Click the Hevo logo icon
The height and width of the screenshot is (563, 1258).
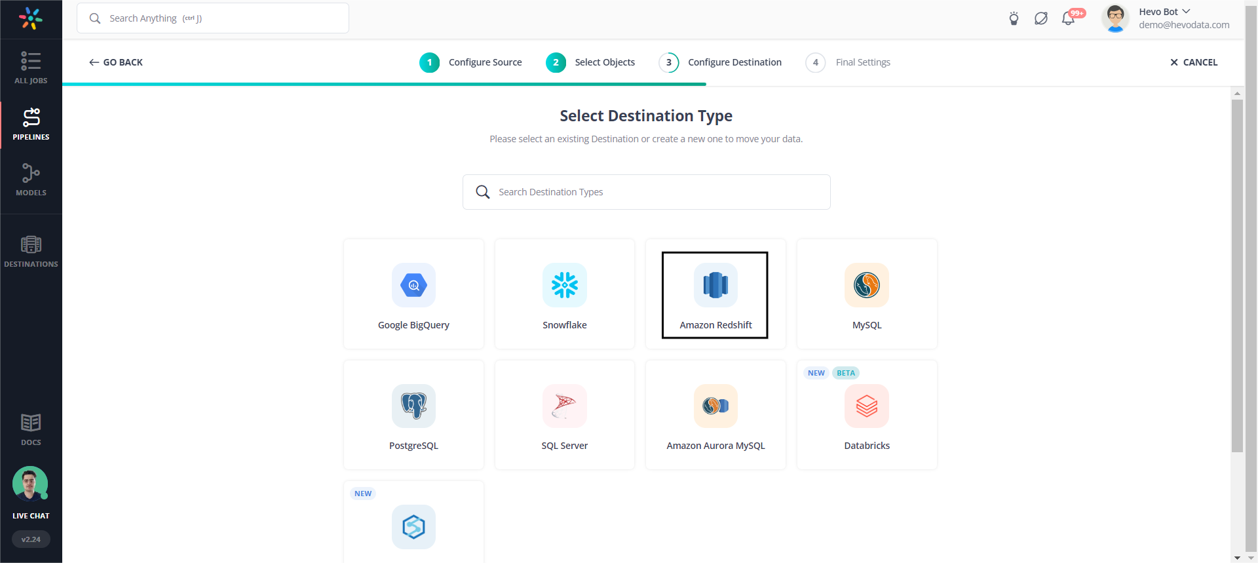[x=31, y=18]
